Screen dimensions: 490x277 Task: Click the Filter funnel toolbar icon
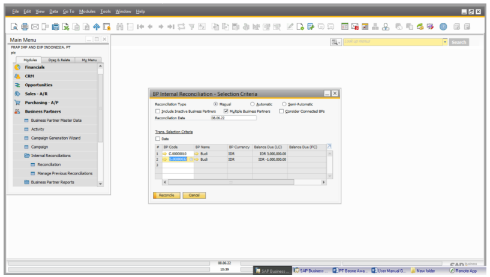pyautogui.click(x=191, y=27)
